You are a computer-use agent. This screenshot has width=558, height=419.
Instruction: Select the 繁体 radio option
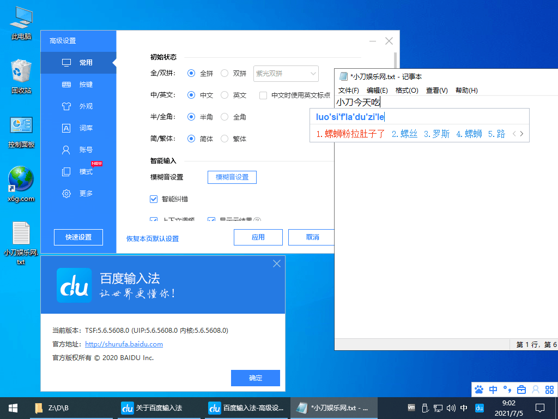coord(225,139)
